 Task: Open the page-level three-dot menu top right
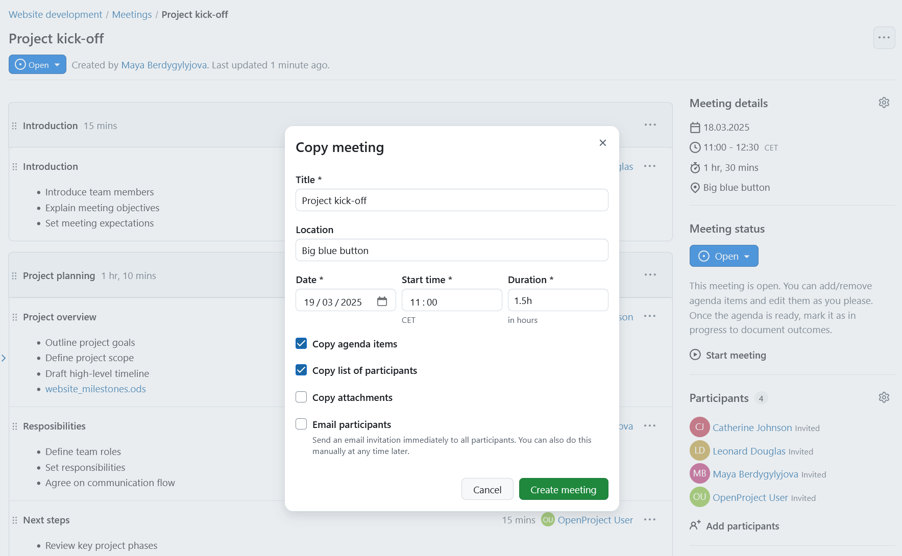884,38
